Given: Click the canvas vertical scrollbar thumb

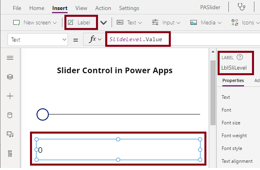Looking at the screenshot, I should tap(213, 93).
